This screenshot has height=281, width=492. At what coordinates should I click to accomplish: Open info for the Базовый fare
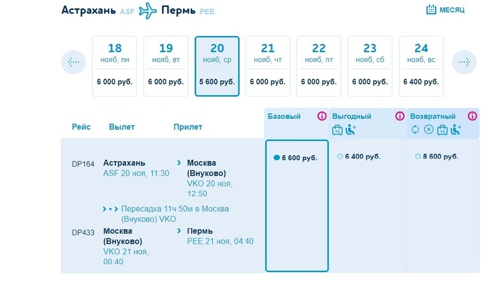pyautogui.click(x=322, y=116)
